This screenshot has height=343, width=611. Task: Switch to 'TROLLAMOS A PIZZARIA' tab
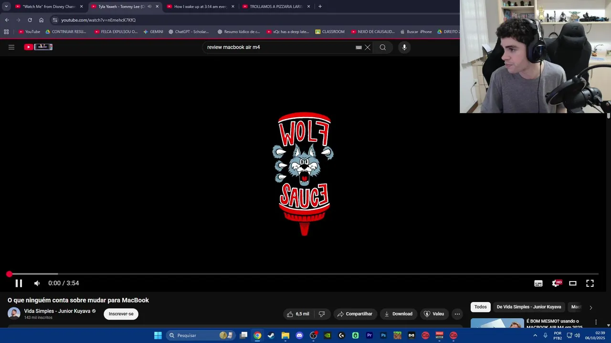[277, 7]
